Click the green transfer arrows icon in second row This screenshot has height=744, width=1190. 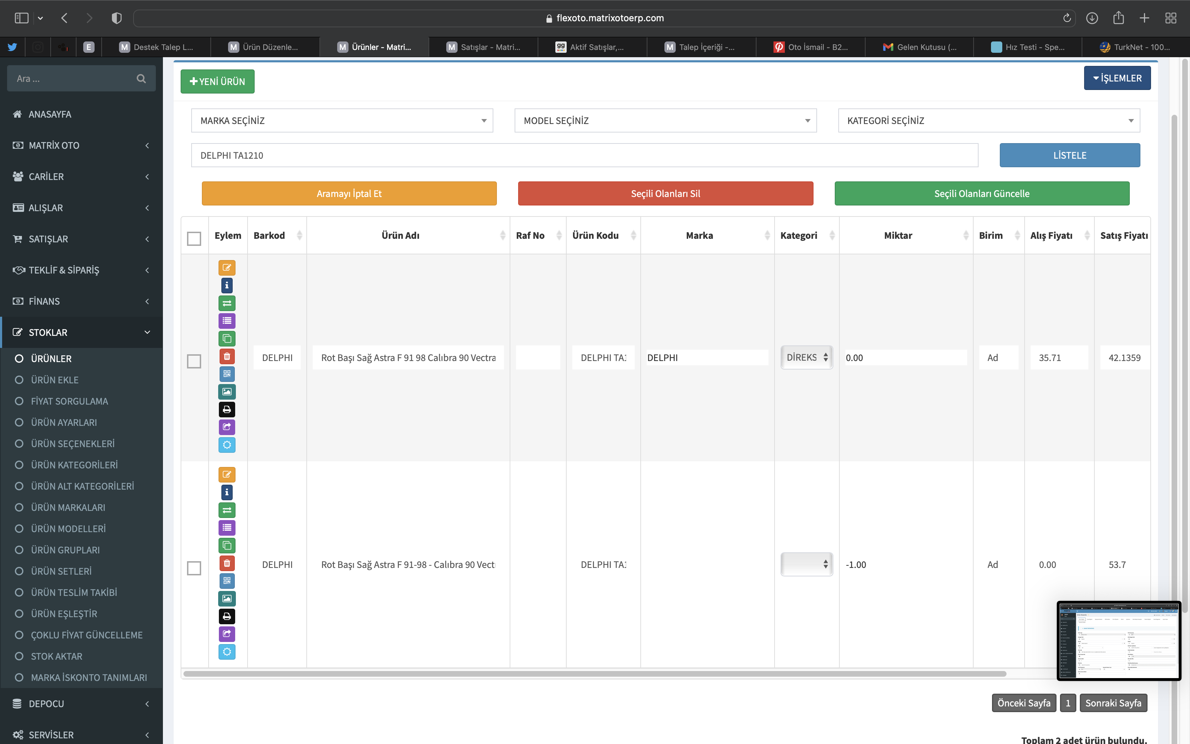coord(227,510)
